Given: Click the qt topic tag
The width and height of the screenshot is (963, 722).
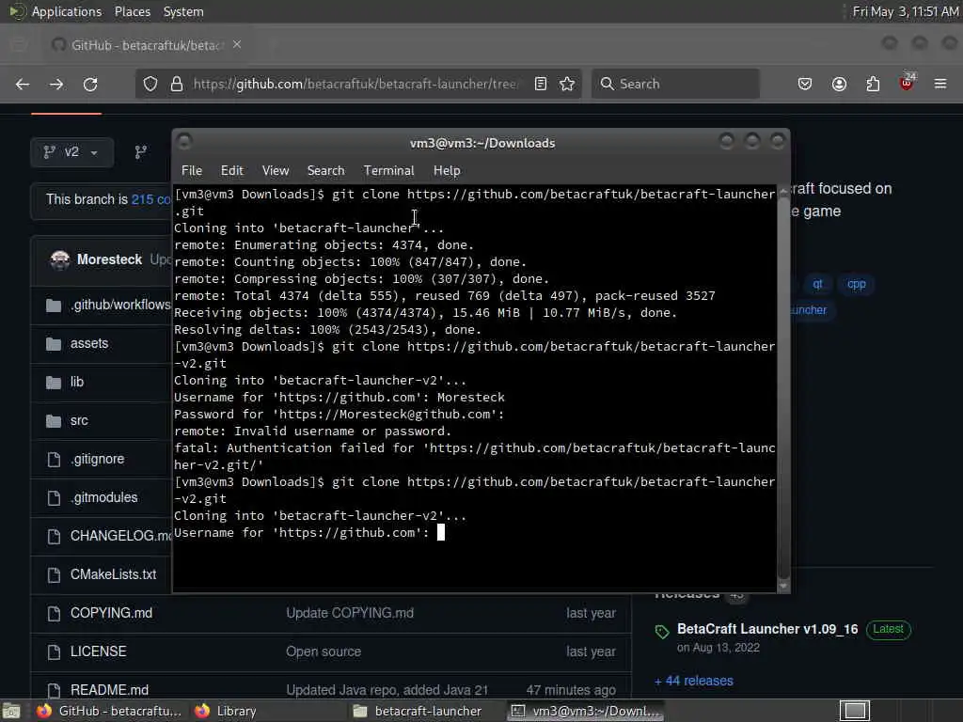Looking at the screenshot, I should coord(817,284).
